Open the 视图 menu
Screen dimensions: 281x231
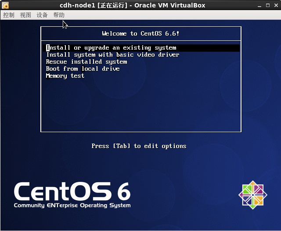(25, 15)
